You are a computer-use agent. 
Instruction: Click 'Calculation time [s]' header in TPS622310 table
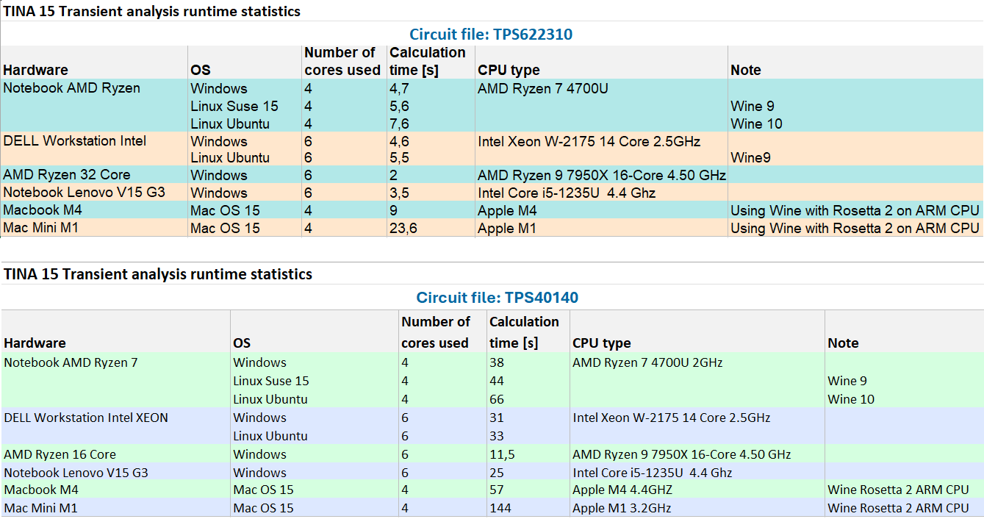tap(428, 61)
